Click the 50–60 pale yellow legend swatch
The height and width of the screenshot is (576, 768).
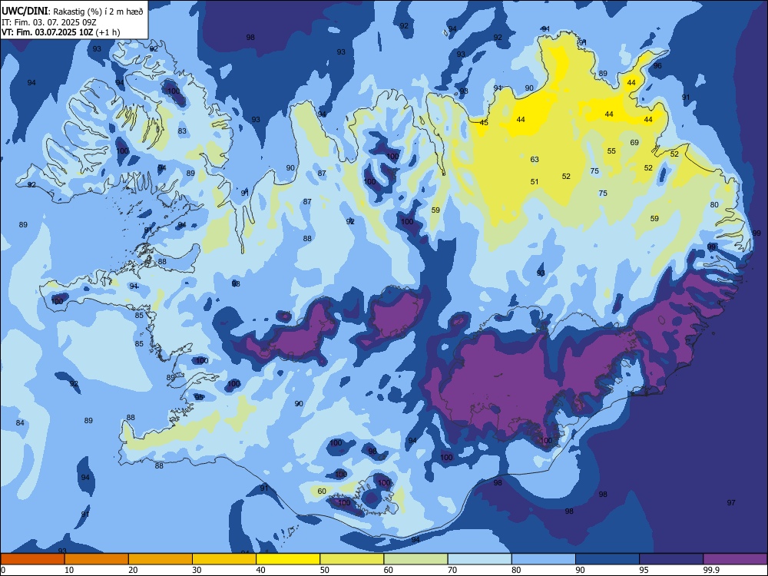click(x=352, y=559)
